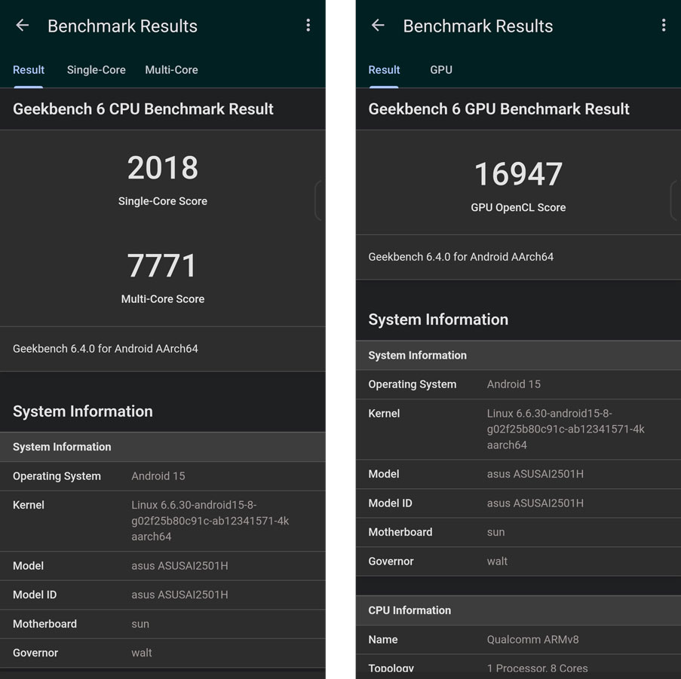681x679 pixels.
Task: Click Android 15 value on the CPU screen
Action: coord(158,476)
